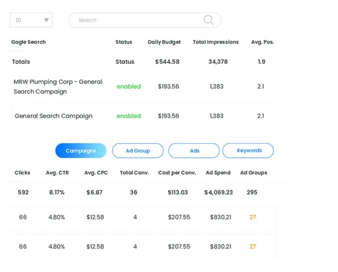Click the yellow 27 Ad Groups value
The image size is (338, 272).
tap(253, 217)
